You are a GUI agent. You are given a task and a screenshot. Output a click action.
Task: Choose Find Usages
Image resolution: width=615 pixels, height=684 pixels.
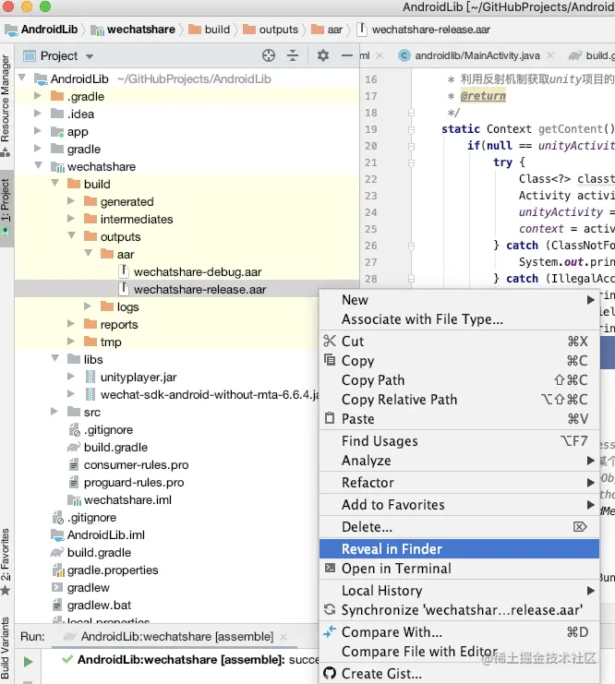click(x=459, y=441)
